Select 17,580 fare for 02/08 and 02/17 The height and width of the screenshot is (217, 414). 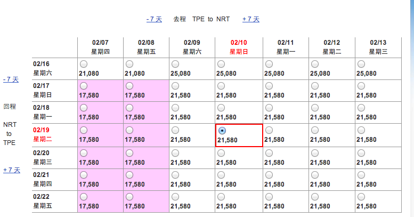click(x=129, y=86)
